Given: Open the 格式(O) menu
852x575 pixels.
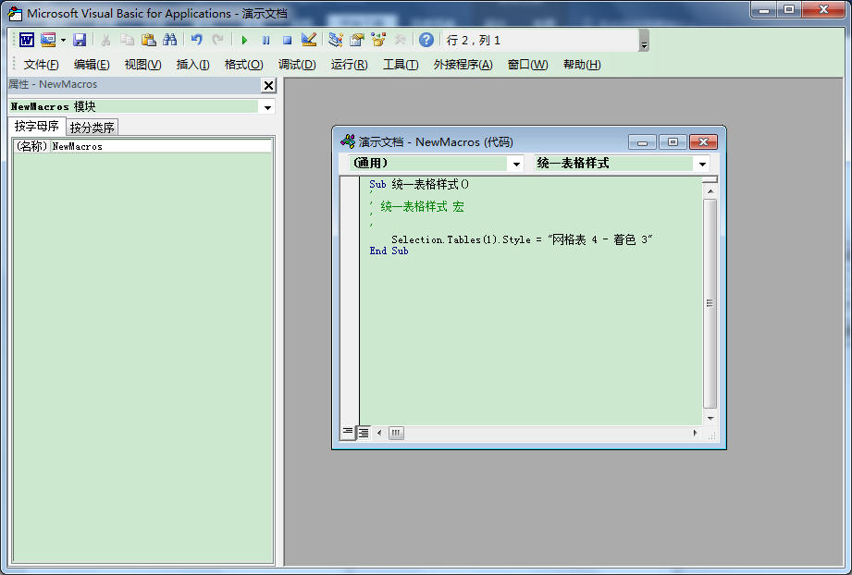Looking at the screenshot, I should tap(244, 65).
